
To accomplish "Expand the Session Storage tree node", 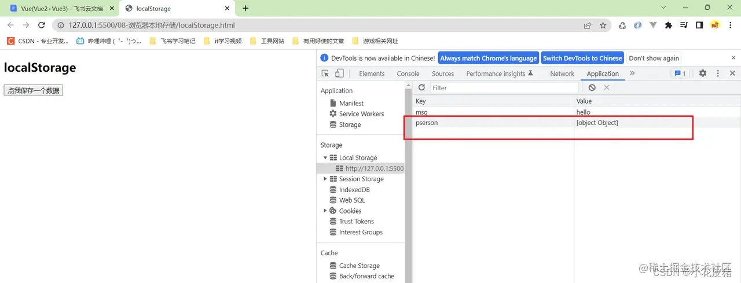I will click(x=325, y=179).
